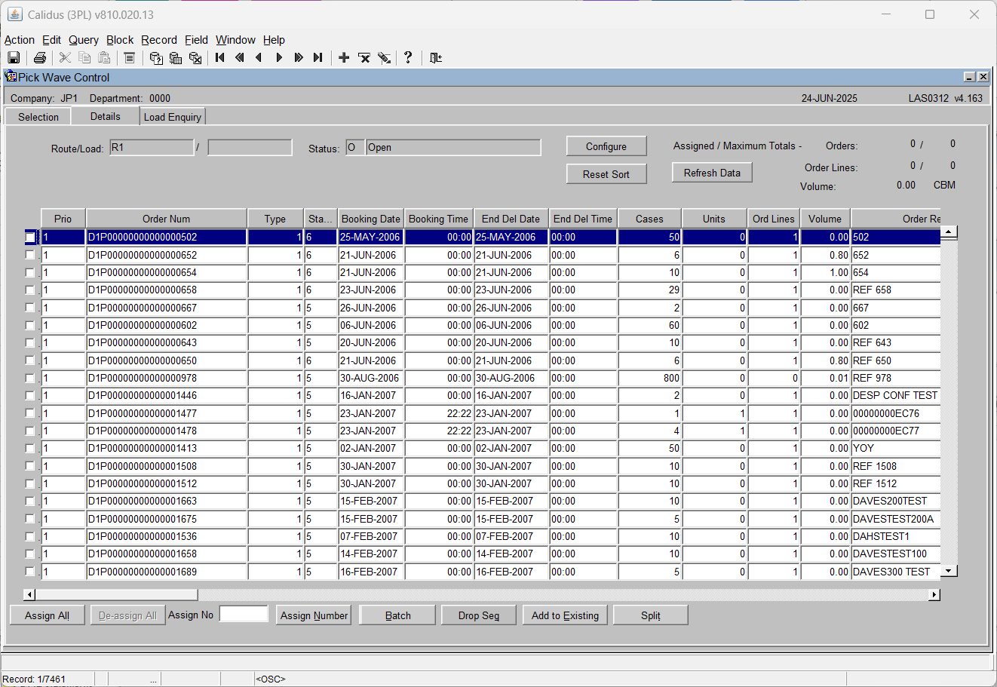Viewport: 997px width, 687px height.
Task: Click the Exit door icon
Action: (435, 58)
